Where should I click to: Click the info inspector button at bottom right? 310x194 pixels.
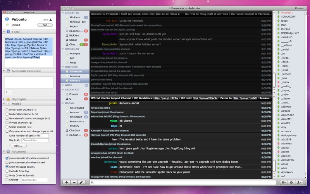(x=291, y=182)
